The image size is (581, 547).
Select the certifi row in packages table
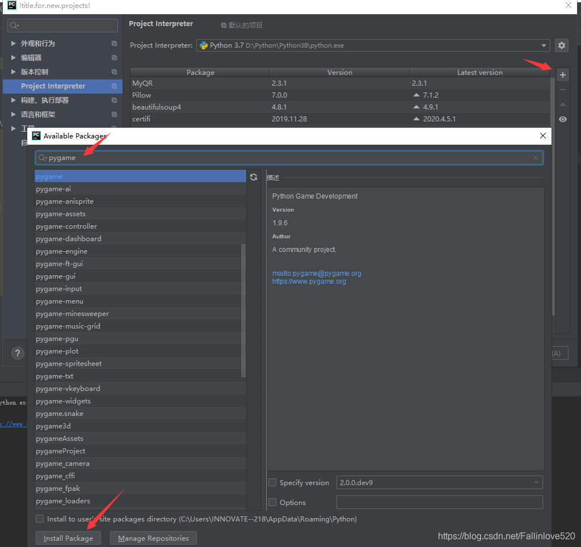coord(340,119)
